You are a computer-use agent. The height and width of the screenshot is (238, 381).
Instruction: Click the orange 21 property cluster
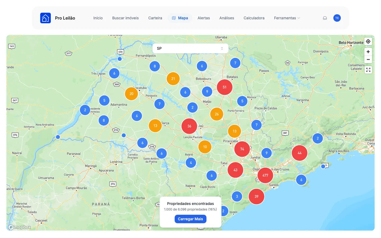[173, 79]
